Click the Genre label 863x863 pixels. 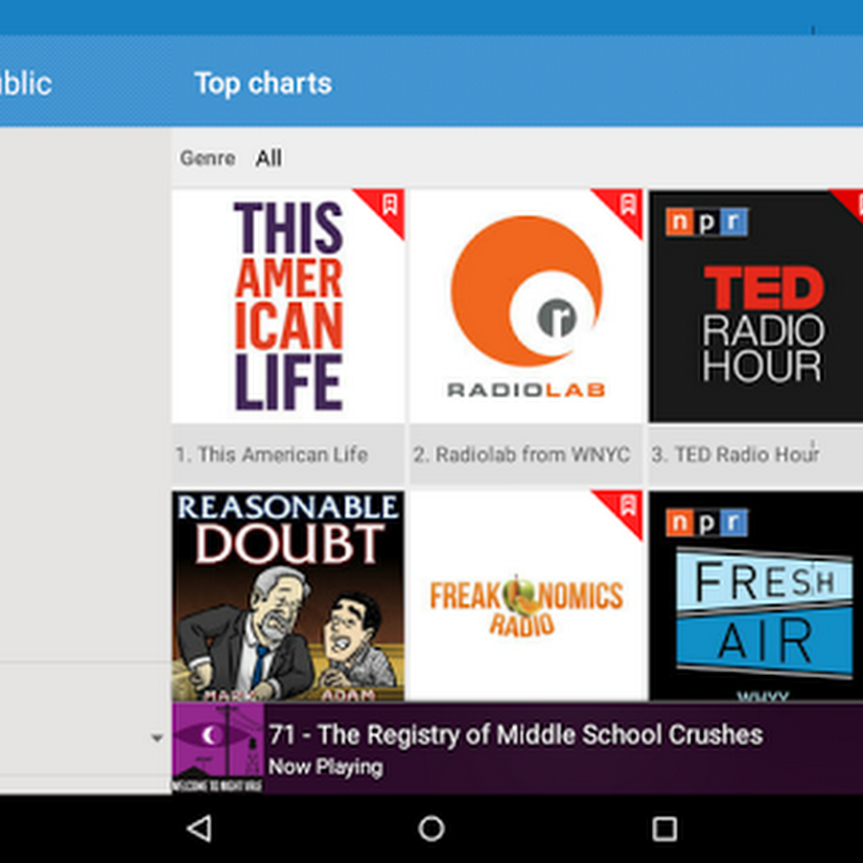click(207, 158)
